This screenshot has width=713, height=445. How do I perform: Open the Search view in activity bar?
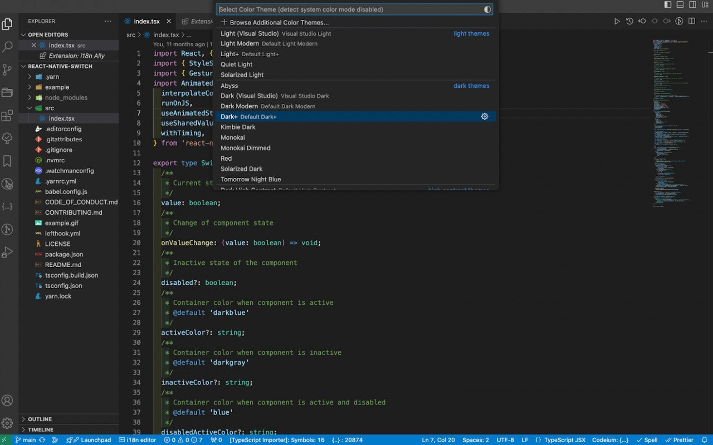(7, 47)
